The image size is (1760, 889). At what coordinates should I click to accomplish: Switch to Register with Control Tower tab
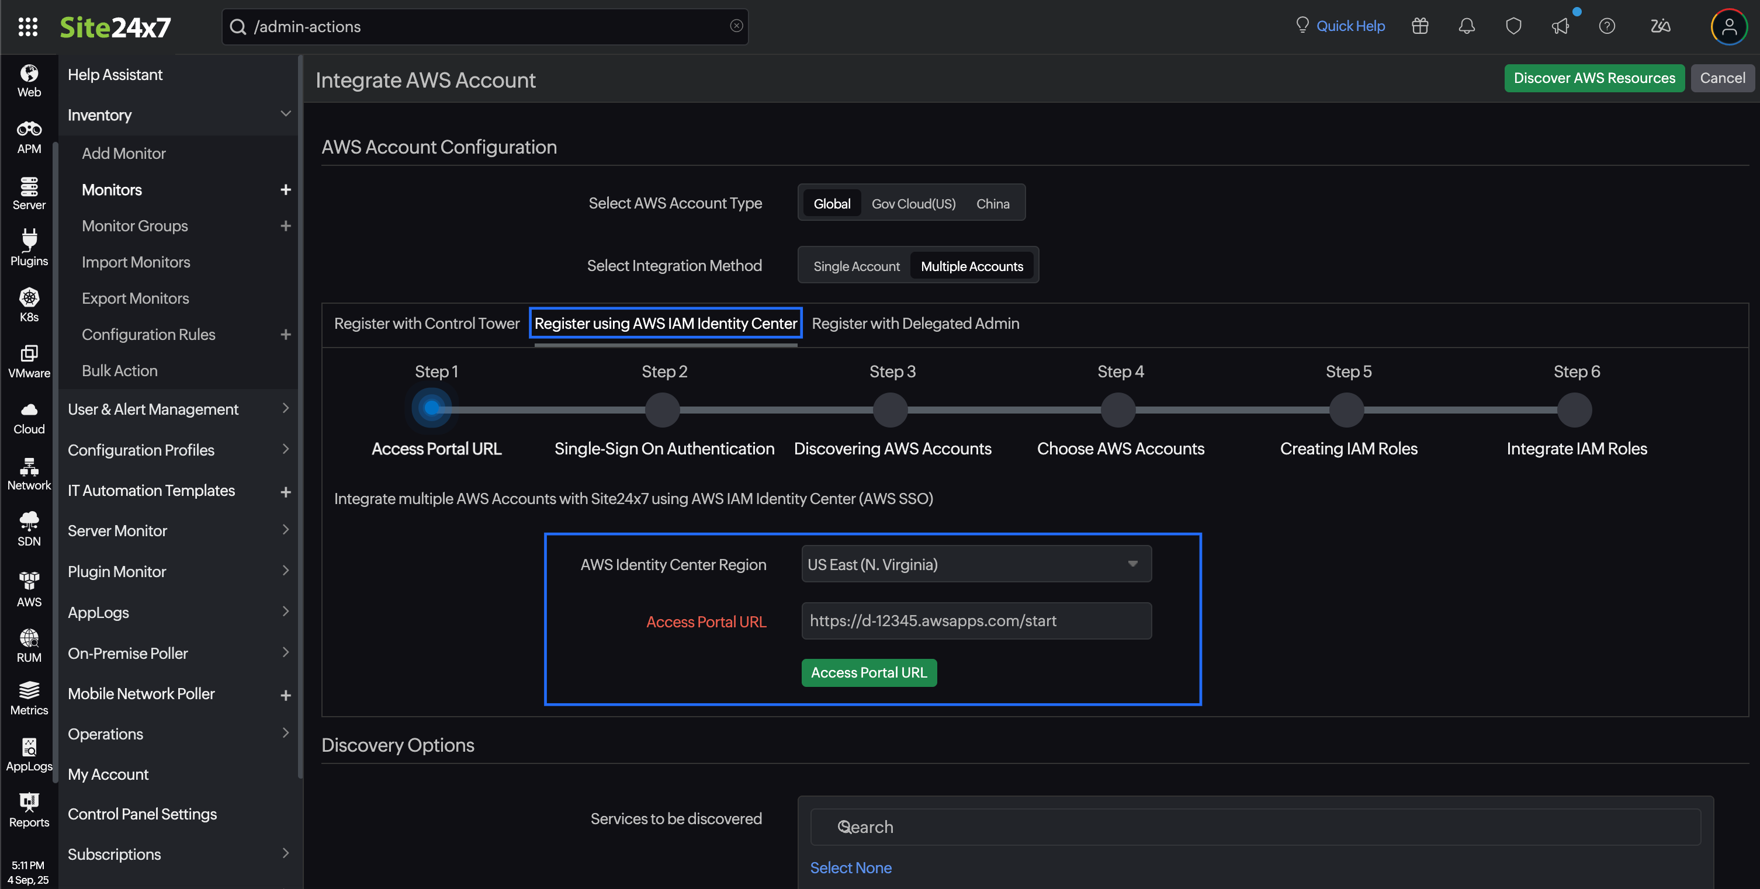click(427, 323)
